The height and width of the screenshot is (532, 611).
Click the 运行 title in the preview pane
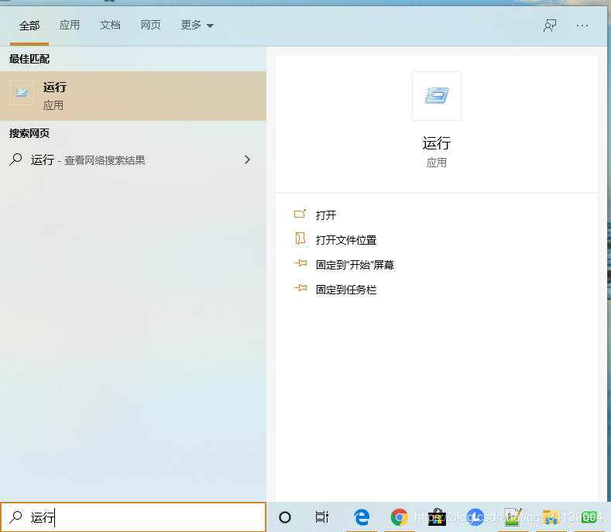coord(437,143)
